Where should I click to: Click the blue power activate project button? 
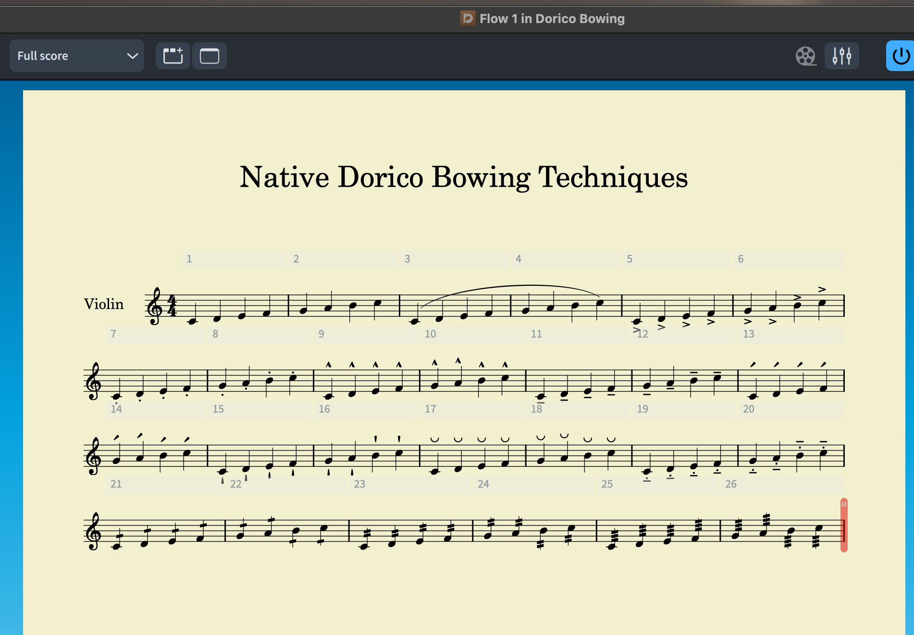(901, 56)
